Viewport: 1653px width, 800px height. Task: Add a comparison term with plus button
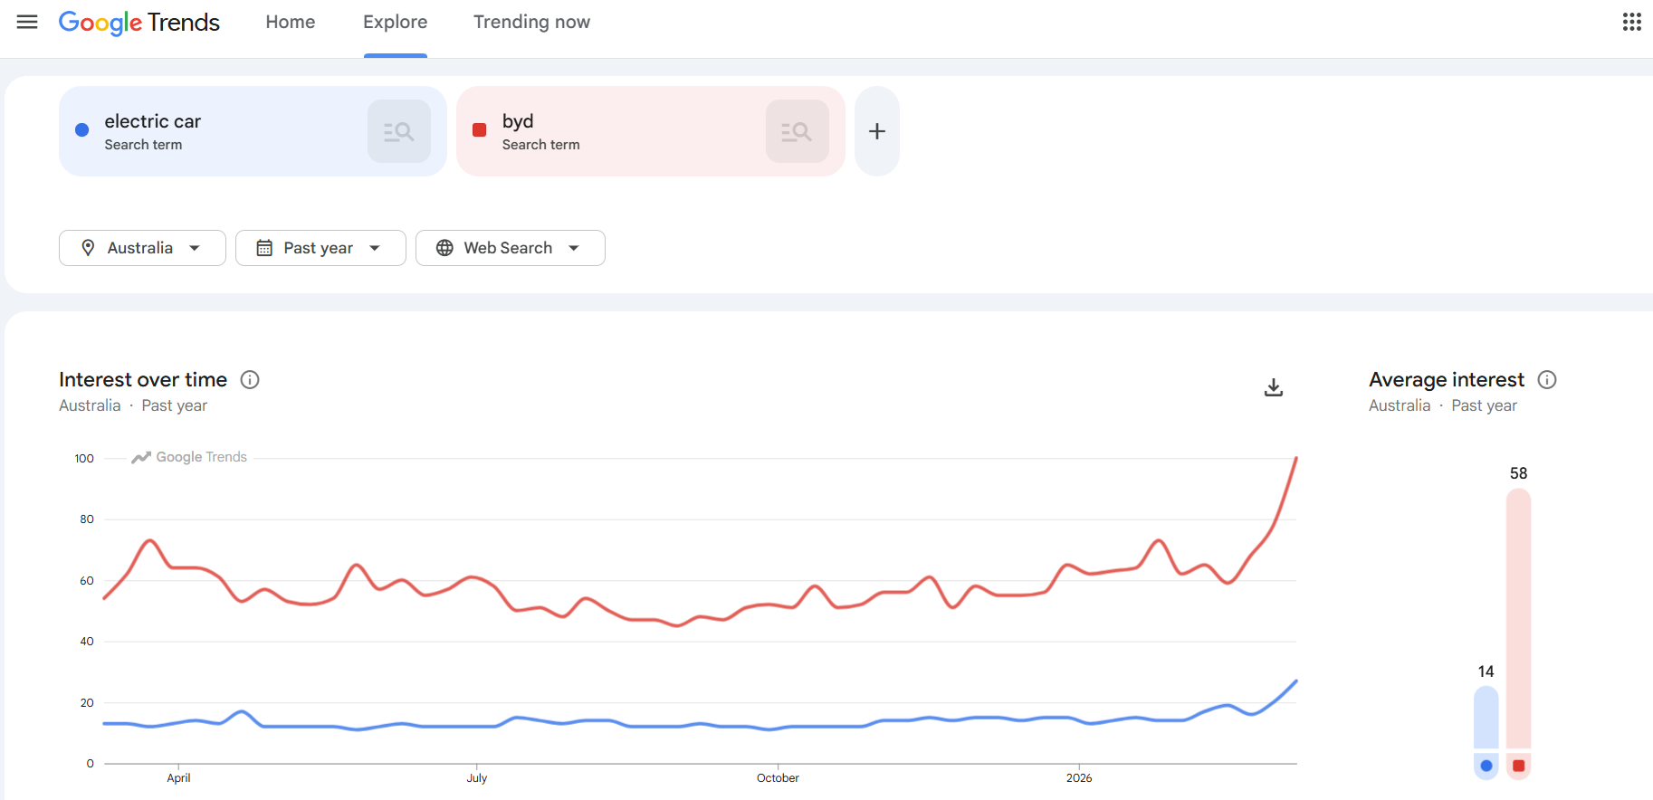[876, 131]
